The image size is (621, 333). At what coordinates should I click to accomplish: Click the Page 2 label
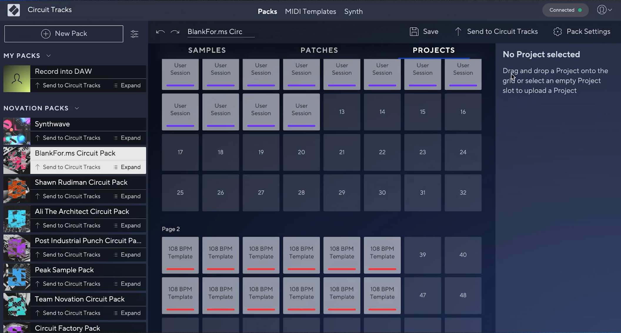point(171,229)
